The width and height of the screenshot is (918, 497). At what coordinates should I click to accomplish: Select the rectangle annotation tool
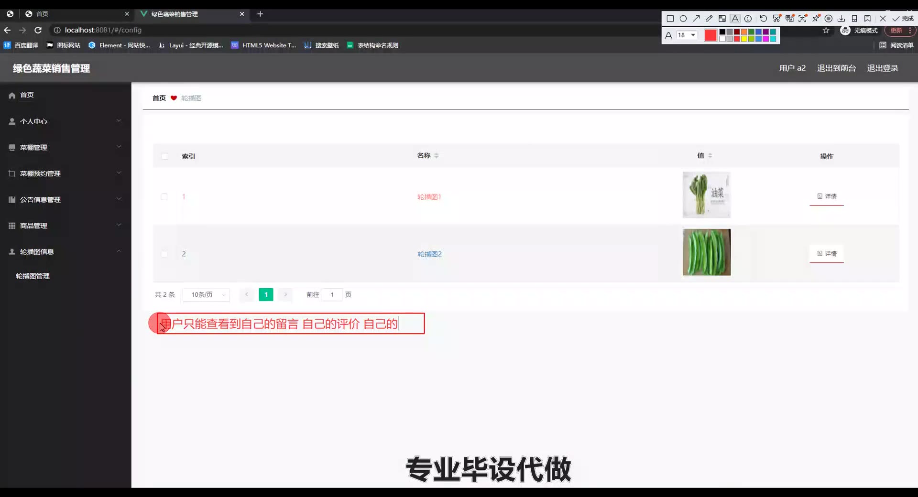(x=670, y=19)
